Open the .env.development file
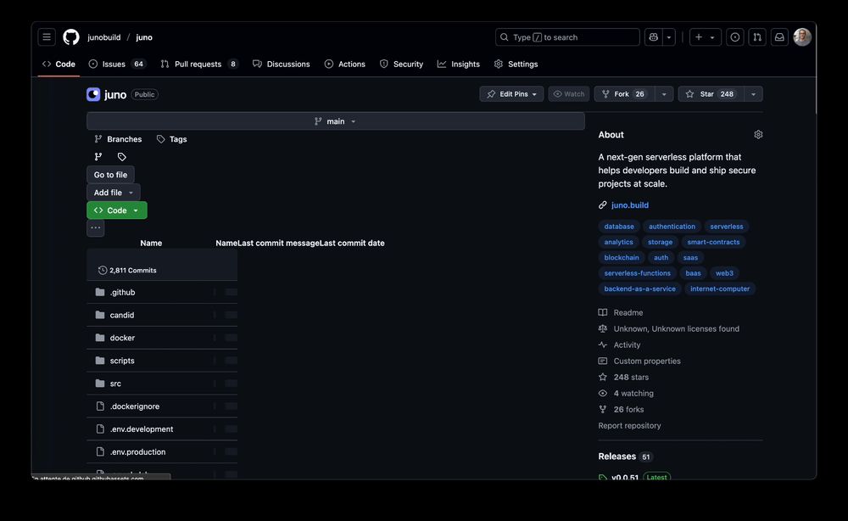 (x=142, y=429)
